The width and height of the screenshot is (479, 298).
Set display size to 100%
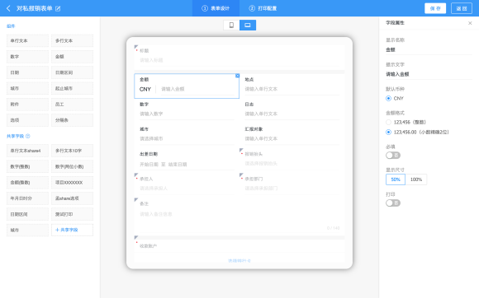coord(416,179)
